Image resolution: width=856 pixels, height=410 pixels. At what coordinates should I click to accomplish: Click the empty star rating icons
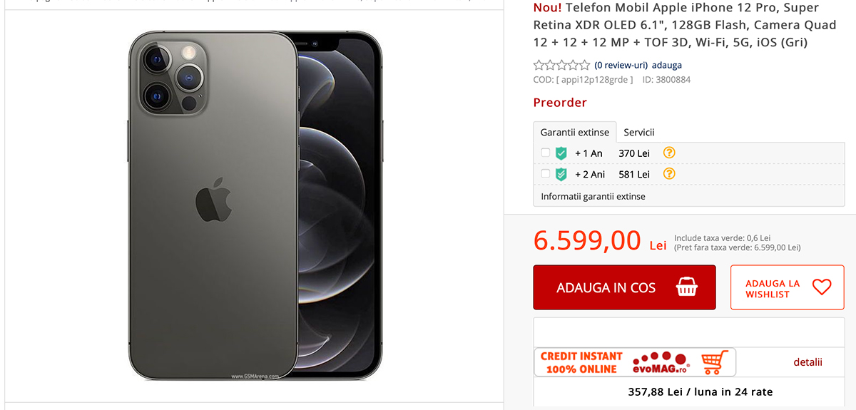point(561,65)
